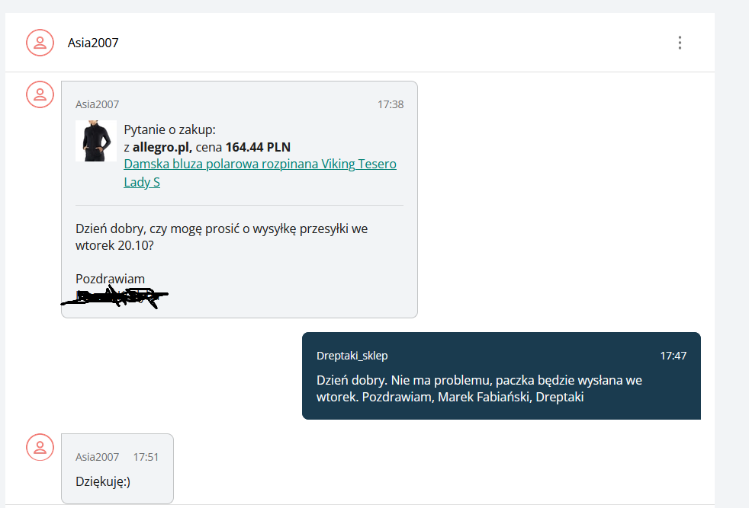Open the black fleece jacket product thumbnail
The height and width of the screenshot is (508, 749).
[96, 141]
